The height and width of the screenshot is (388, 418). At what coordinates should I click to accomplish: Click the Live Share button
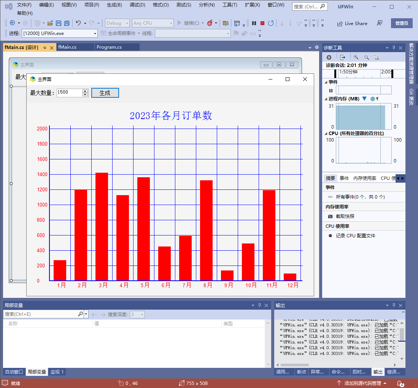[x=352, y=24]
